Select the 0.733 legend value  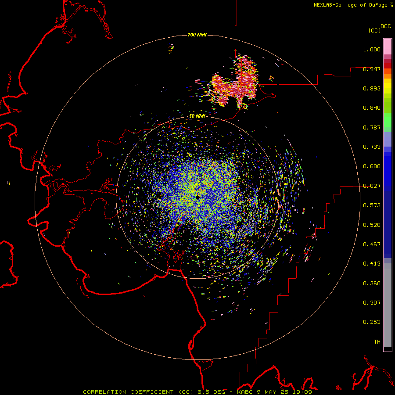click(372, 147)
